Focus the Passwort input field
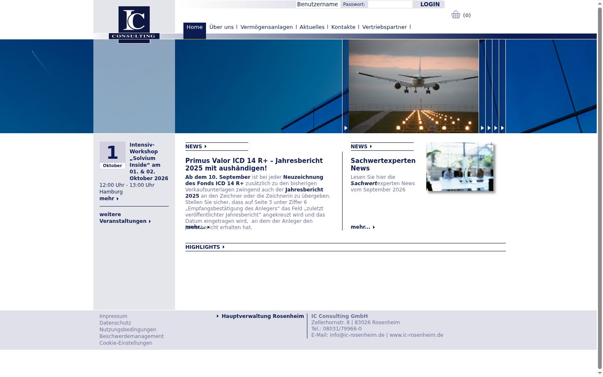Screen dimensions: 603x377 (390, 4)
